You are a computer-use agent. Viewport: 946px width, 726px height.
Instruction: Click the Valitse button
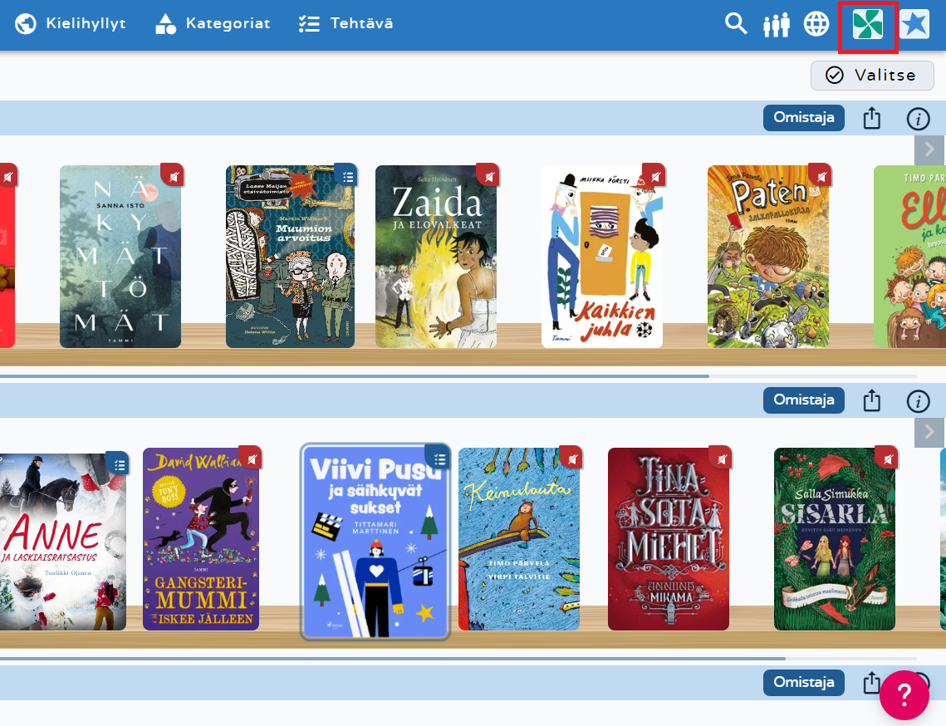[x=872, y=76]
